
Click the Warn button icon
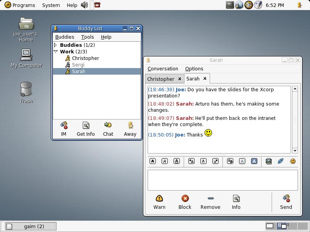pyautogui.click(x=159, y=198)
